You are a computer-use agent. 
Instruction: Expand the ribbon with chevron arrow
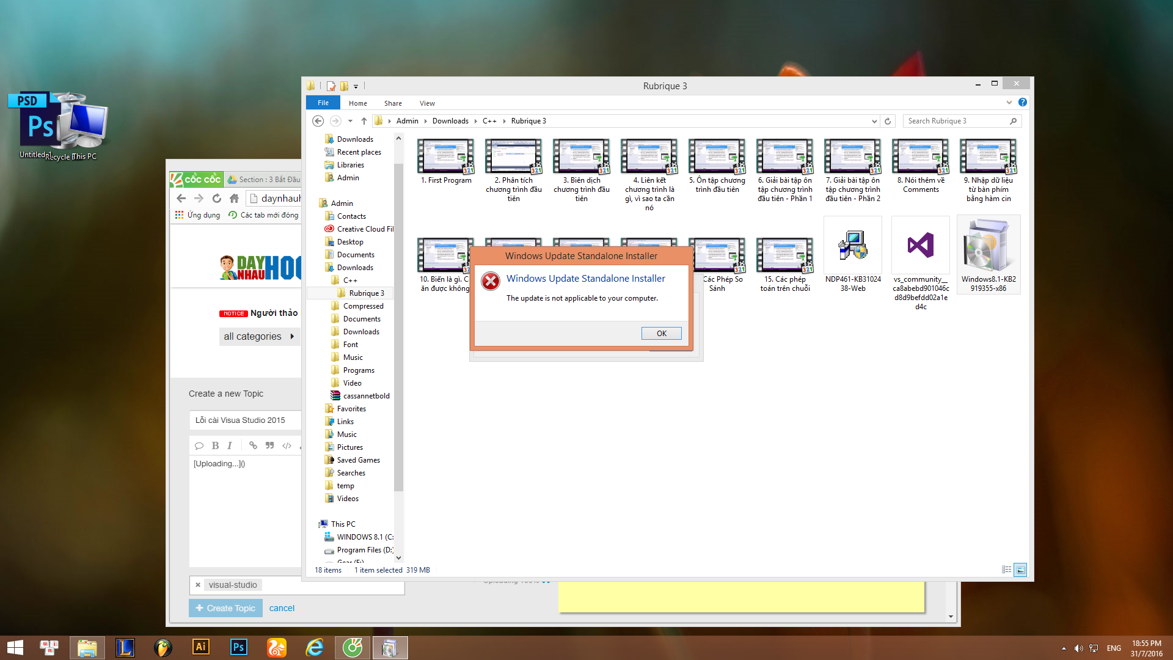[1009, 103]
